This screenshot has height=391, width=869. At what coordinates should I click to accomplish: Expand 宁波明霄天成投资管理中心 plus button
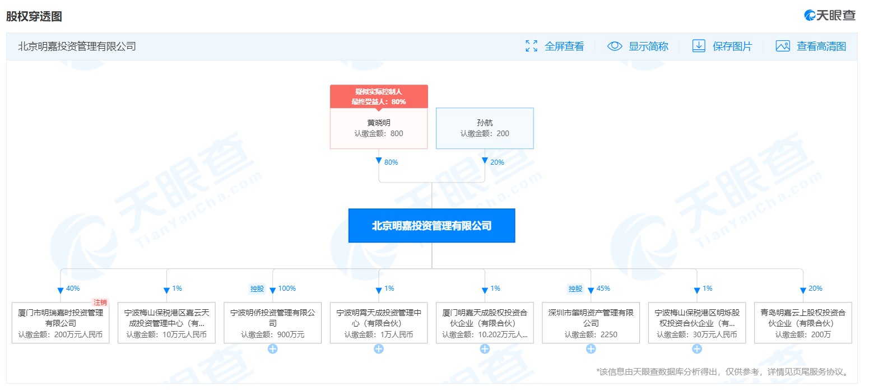click(379, 349)
